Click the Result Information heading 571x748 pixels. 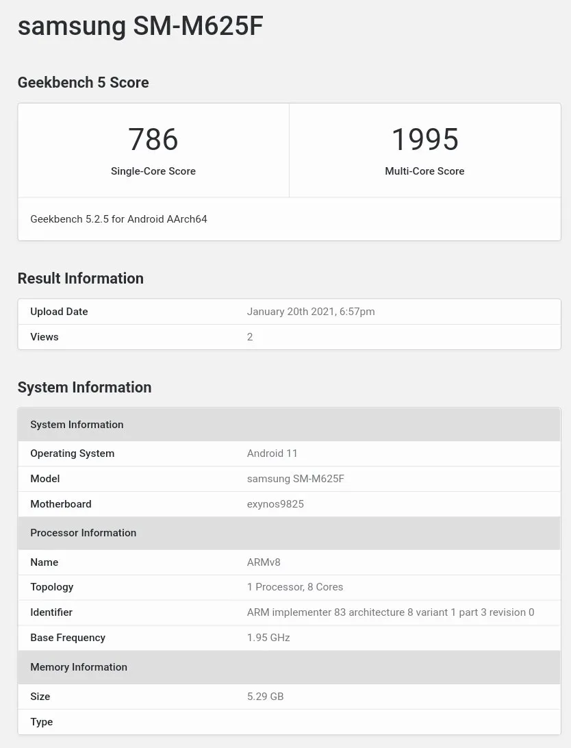pyautogui.click(x=80, y=278)
